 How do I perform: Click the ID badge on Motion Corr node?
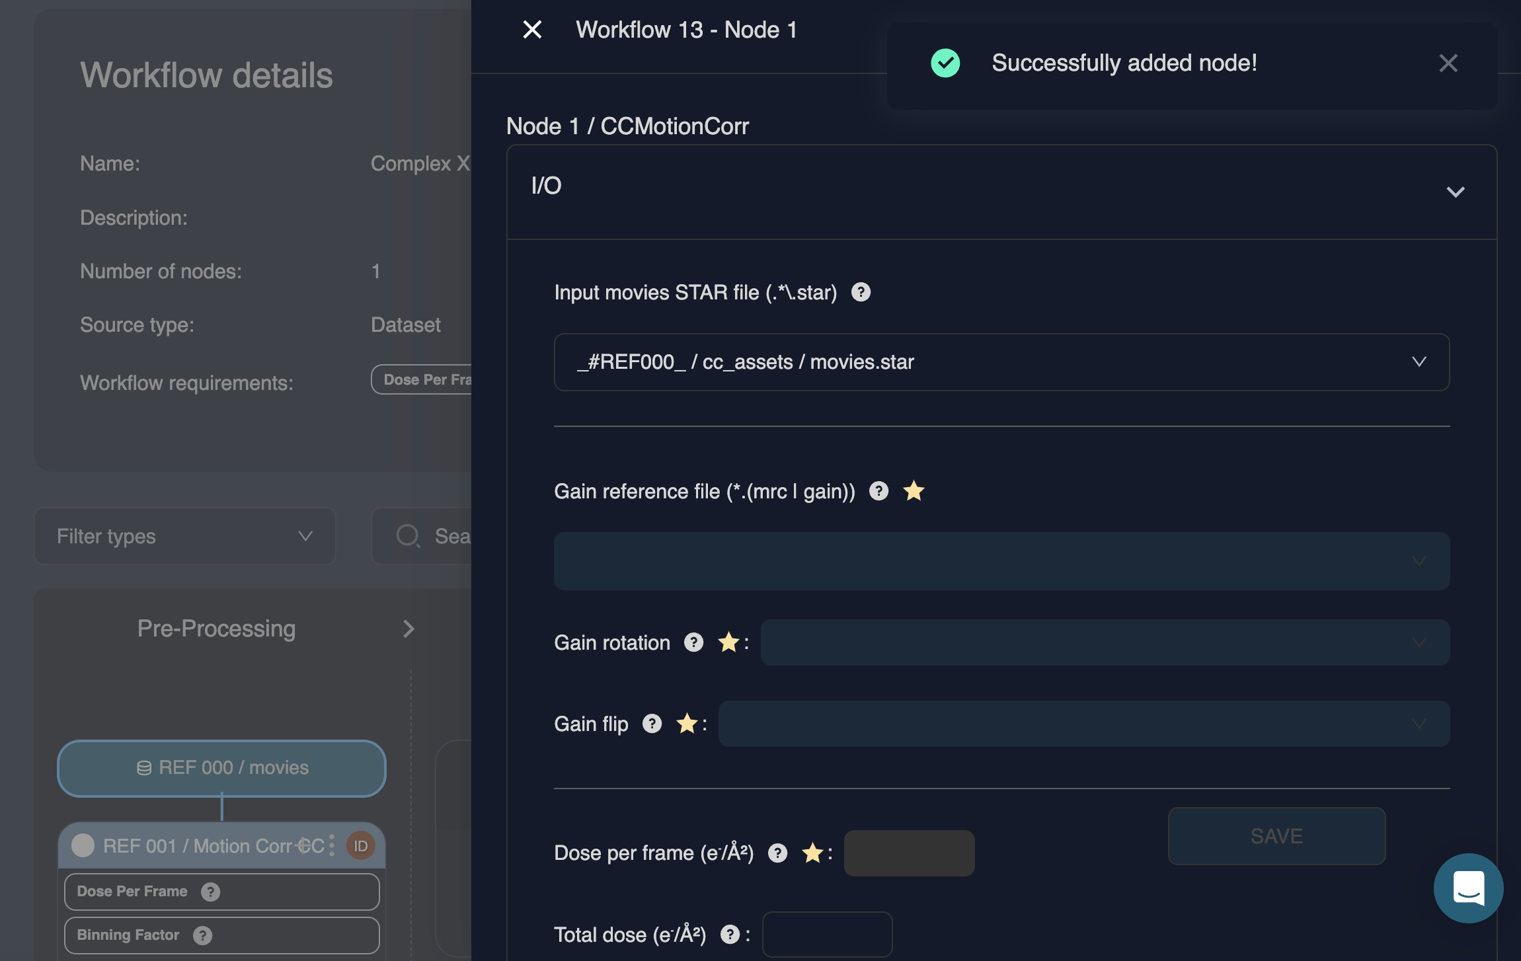click(361, 846)
